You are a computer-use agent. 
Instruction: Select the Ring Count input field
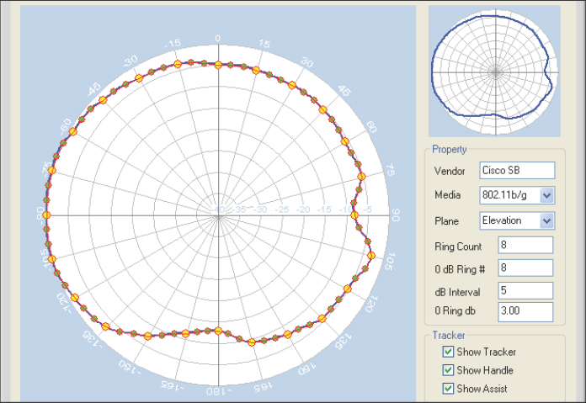tap(525, 245)
